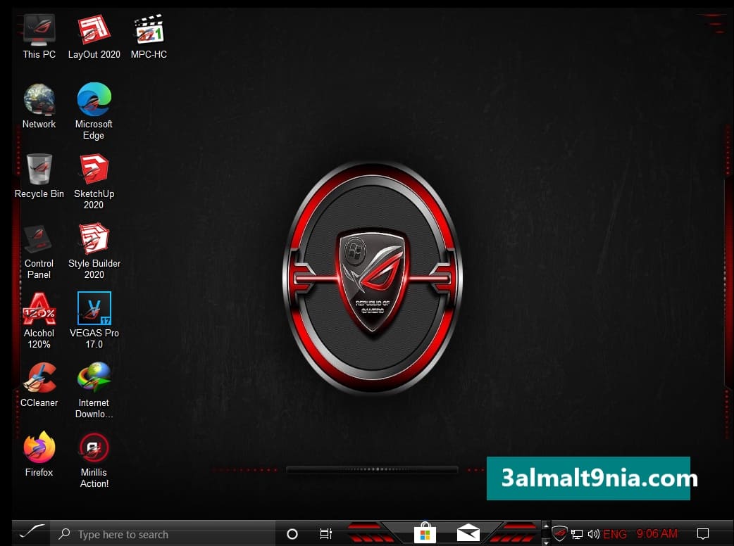Open the MPC-HC media player icon
This screenshot has width=734, height=546.
tap(149, 37)
